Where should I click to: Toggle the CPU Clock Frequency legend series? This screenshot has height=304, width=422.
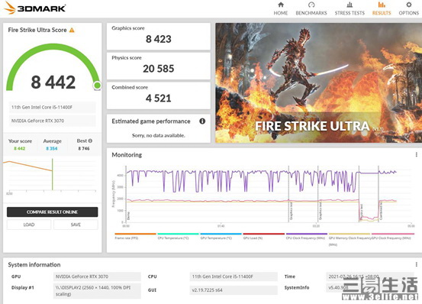(x=307, y=236)
